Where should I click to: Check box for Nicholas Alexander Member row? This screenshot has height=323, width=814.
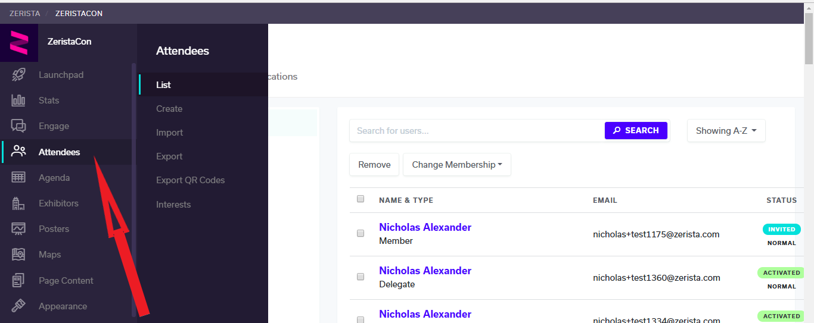click(x=361, y=233)
